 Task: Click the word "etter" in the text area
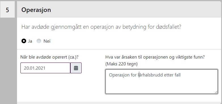point(169,75)
